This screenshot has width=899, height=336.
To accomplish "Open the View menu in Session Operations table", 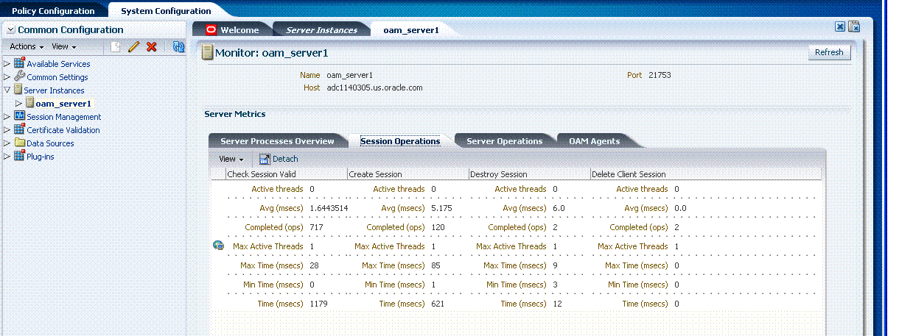I will tap(231, 159).
